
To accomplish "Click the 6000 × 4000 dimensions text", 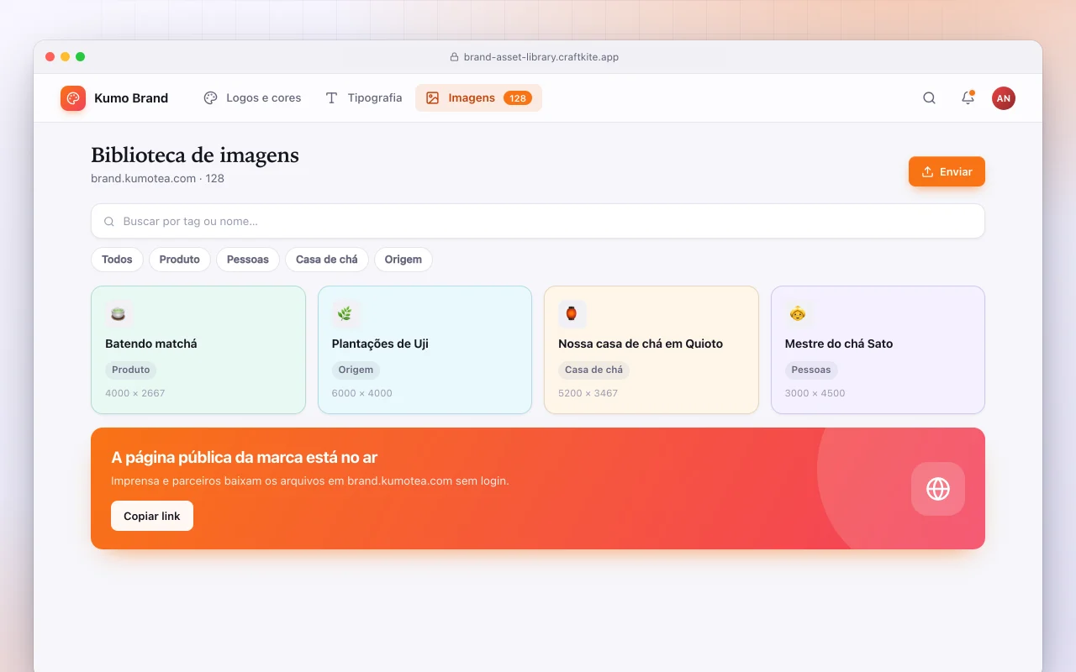I will click(x=362, y=393).
